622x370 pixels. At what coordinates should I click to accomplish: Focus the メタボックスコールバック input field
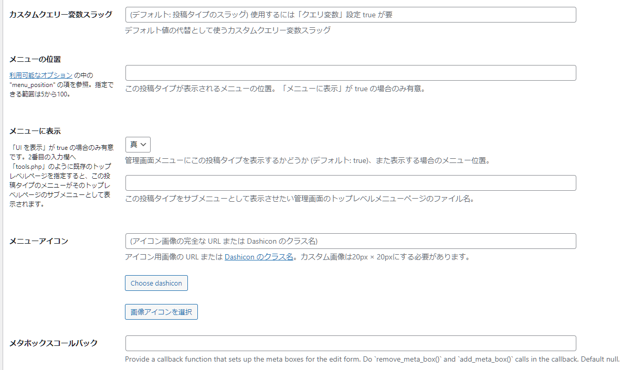click(350, 343)
